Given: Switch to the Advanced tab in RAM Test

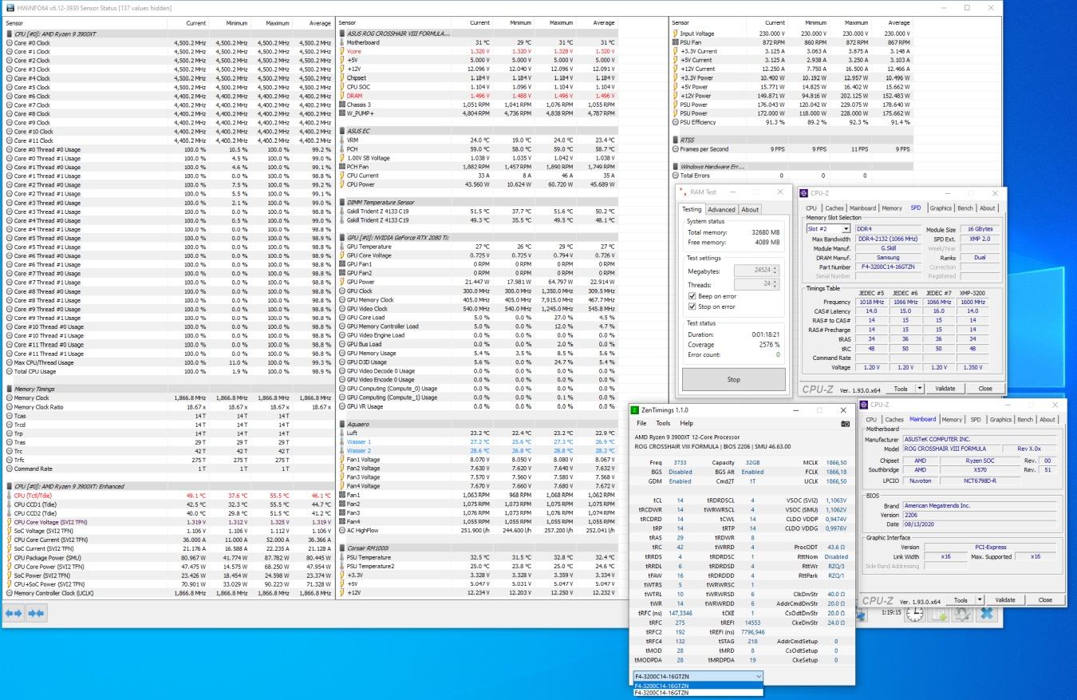Looking at the screenshot, I should pyautogui.click(x=721, y=210).
